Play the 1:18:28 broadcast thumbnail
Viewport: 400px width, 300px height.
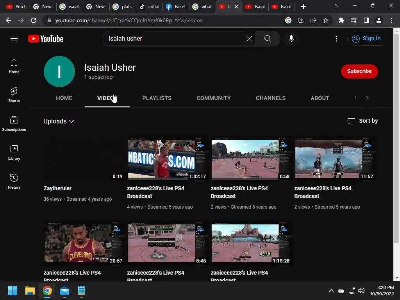(x=250, y=243)
